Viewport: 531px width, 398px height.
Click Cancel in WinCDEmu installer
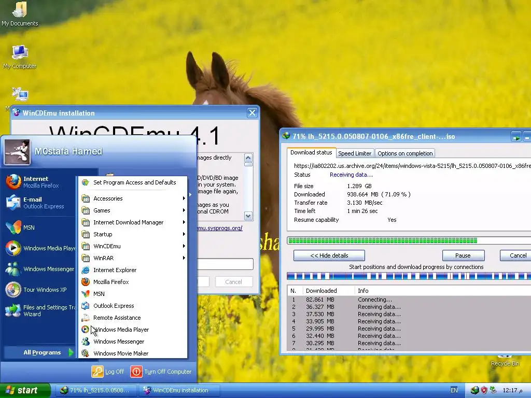[234, 282]
